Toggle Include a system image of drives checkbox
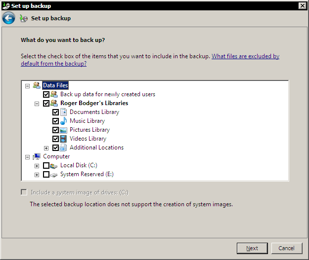 [x=24, y=192]
